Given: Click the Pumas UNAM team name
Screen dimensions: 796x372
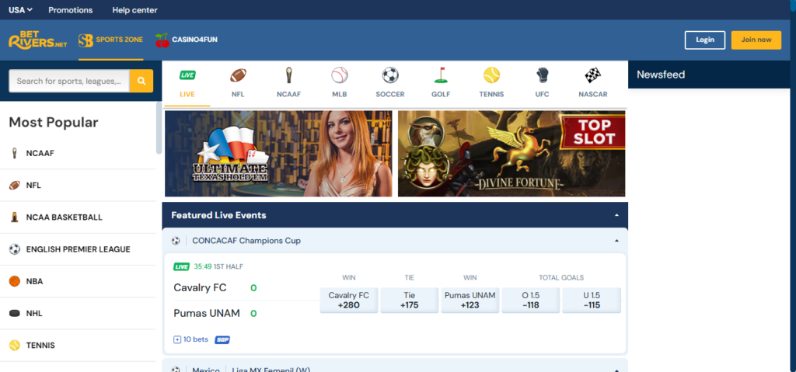Looking at the screenshot, I should click(207, 313).
